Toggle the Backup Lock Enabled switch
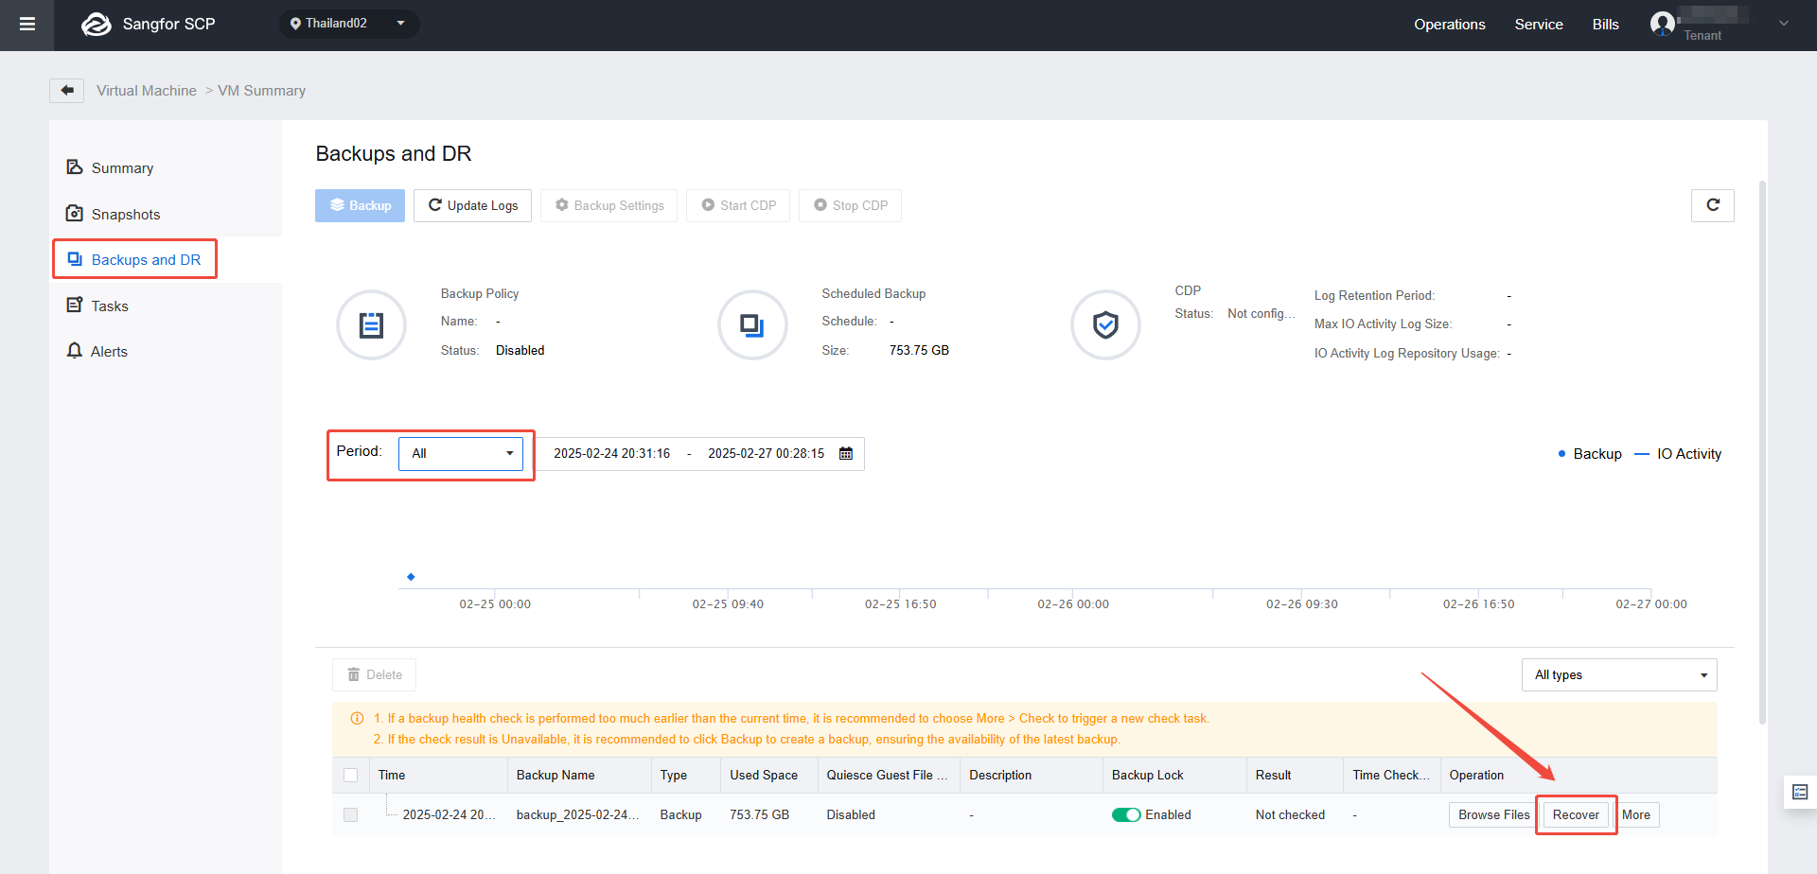The width and height of the screenshot is (1817, 874). click(x=1126, y=814)
